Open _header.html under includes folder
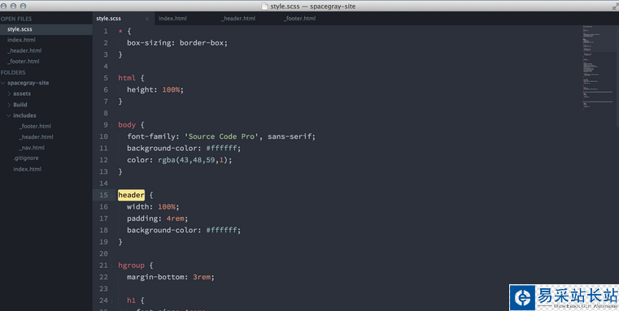The height and width of the screenshot is (311, 619). [x=37, y=136]
